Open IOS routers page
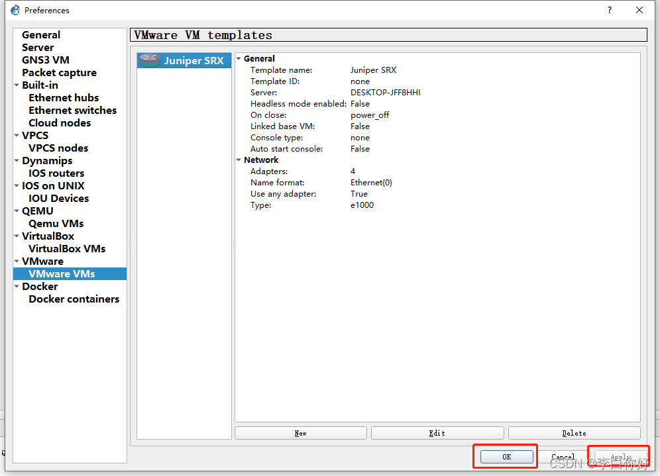Viewport: 660px width, 476px height. click(x=56, y=173)
